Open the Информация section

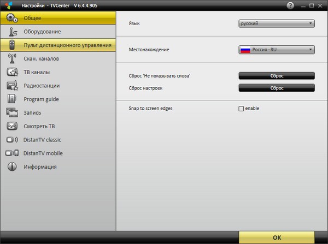[58, 166]
